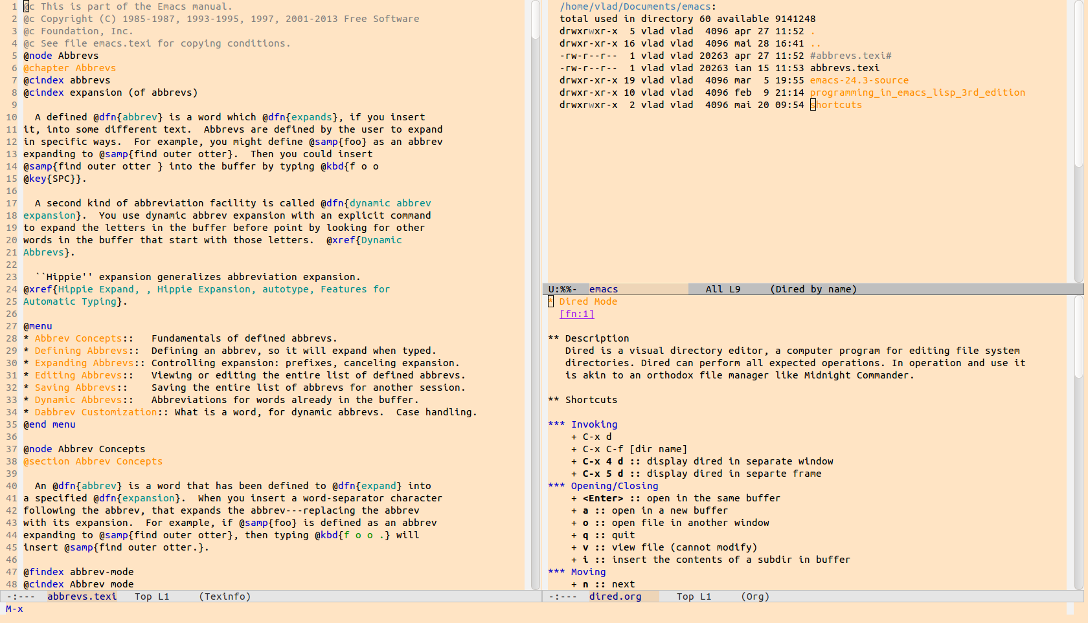Screen dimensions: 1088x623
Task: Click the -:--- status in dired.org mode line
Action: click(563, 596)
